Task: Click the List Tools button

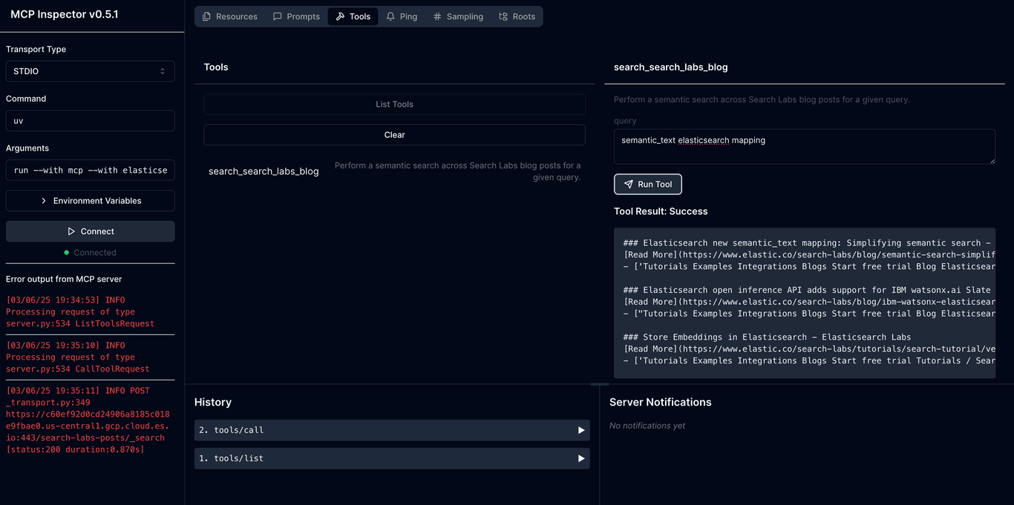Action: pos(394,105)
